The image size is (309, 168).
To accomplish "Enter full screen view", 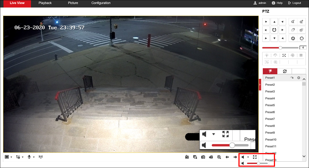I will pyautogui.click(x=255, y=157).
